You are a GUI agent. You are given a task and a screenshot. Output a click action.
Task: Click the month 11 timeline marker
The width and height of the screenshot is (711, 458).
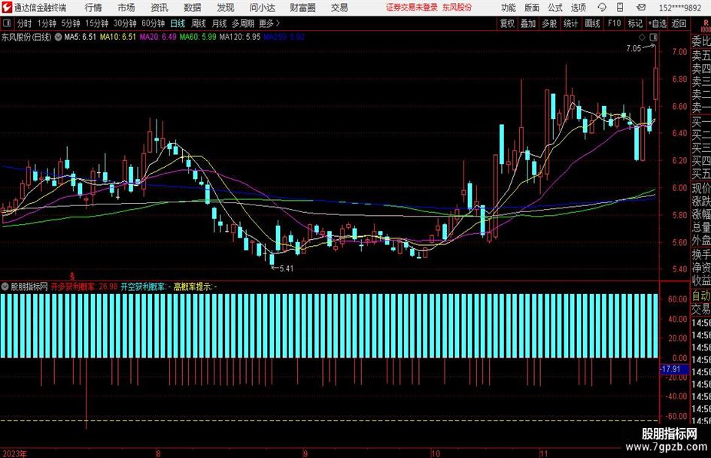[544, 453]
